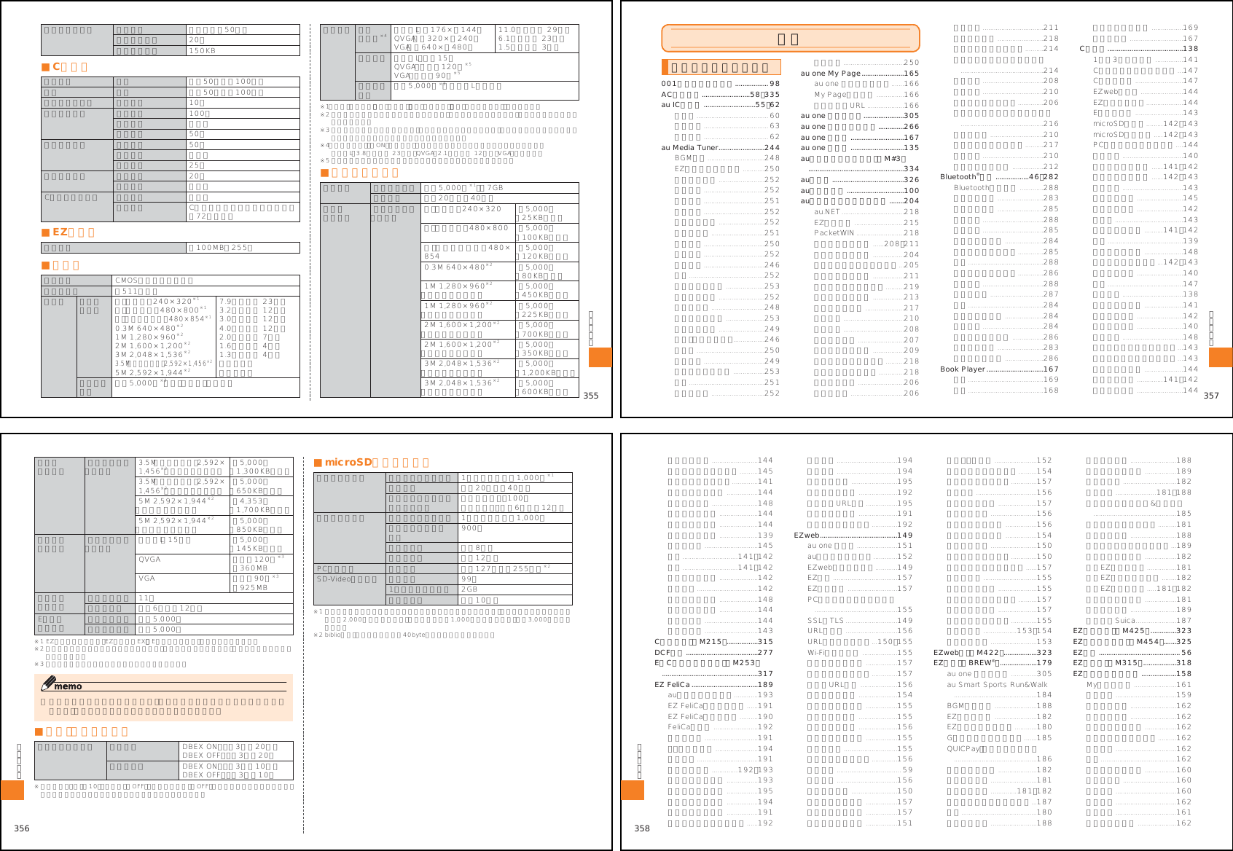1233x851 pixels.
Task: Select the "au IC" entry listing 55, 62
Action: coord(720,105)
